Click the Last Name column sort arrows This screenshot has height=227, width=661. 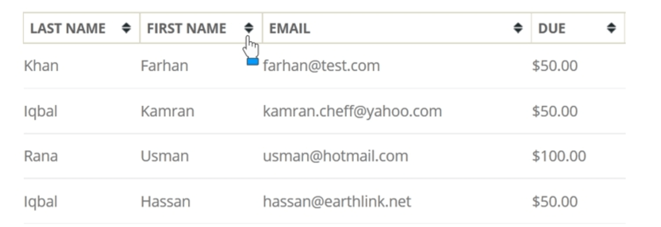pyautogui.click(x=126, y=28)
